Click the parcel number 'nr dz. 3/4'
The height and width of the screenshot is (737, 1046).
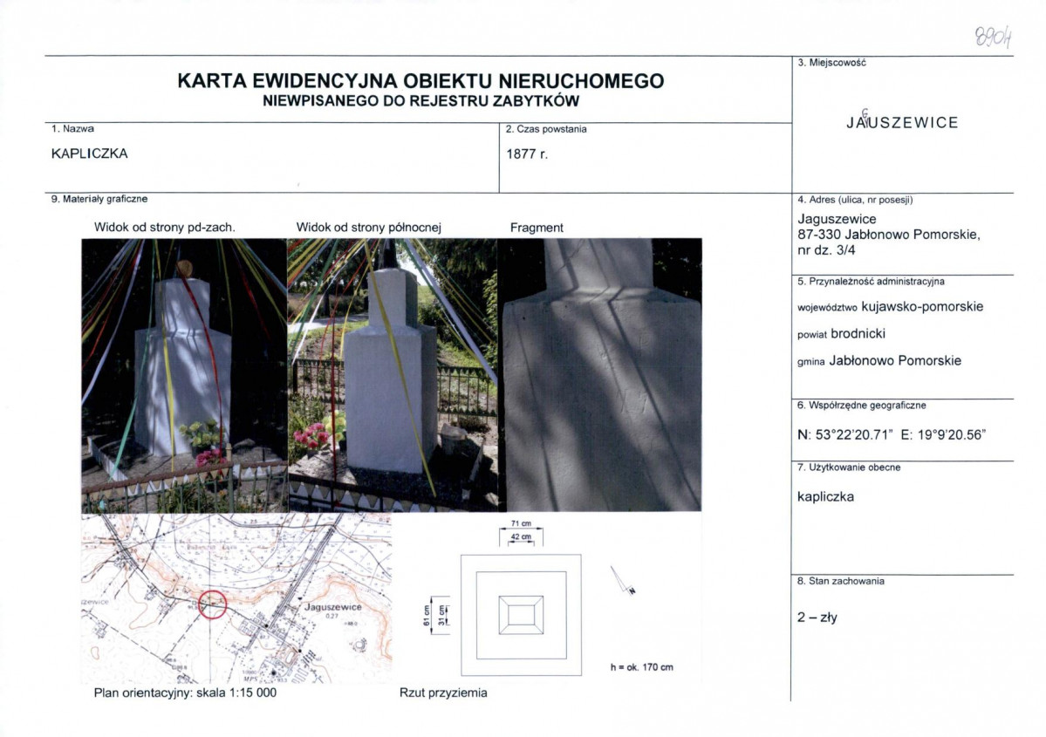point(826,250)
